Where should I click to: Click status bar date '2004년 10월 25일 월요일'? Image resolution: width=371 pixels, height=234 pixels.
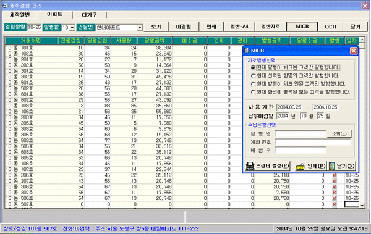[306, 228]
